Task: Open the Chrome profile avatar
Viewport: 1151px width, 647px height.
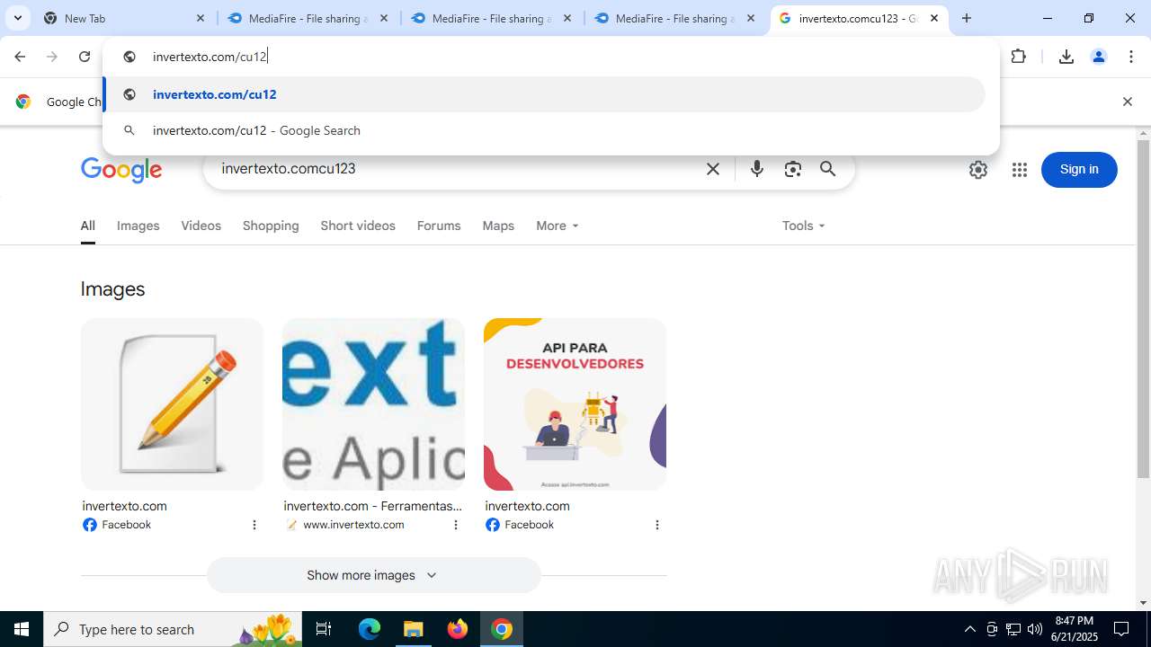Action: 1098,57
